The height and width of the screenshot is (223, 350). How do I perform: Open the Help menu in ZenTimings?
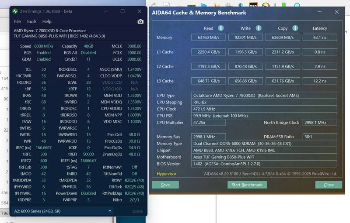click(47, 21)
